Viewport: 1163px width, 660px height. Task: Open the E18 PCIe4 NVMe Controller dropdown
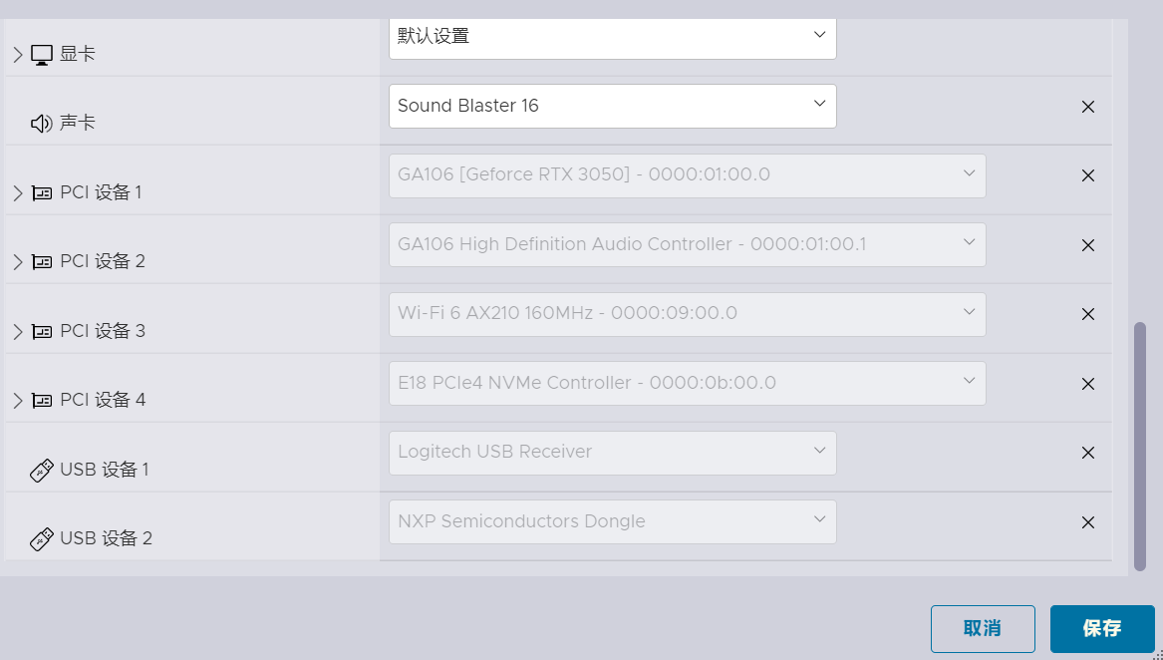pos(688,383)
